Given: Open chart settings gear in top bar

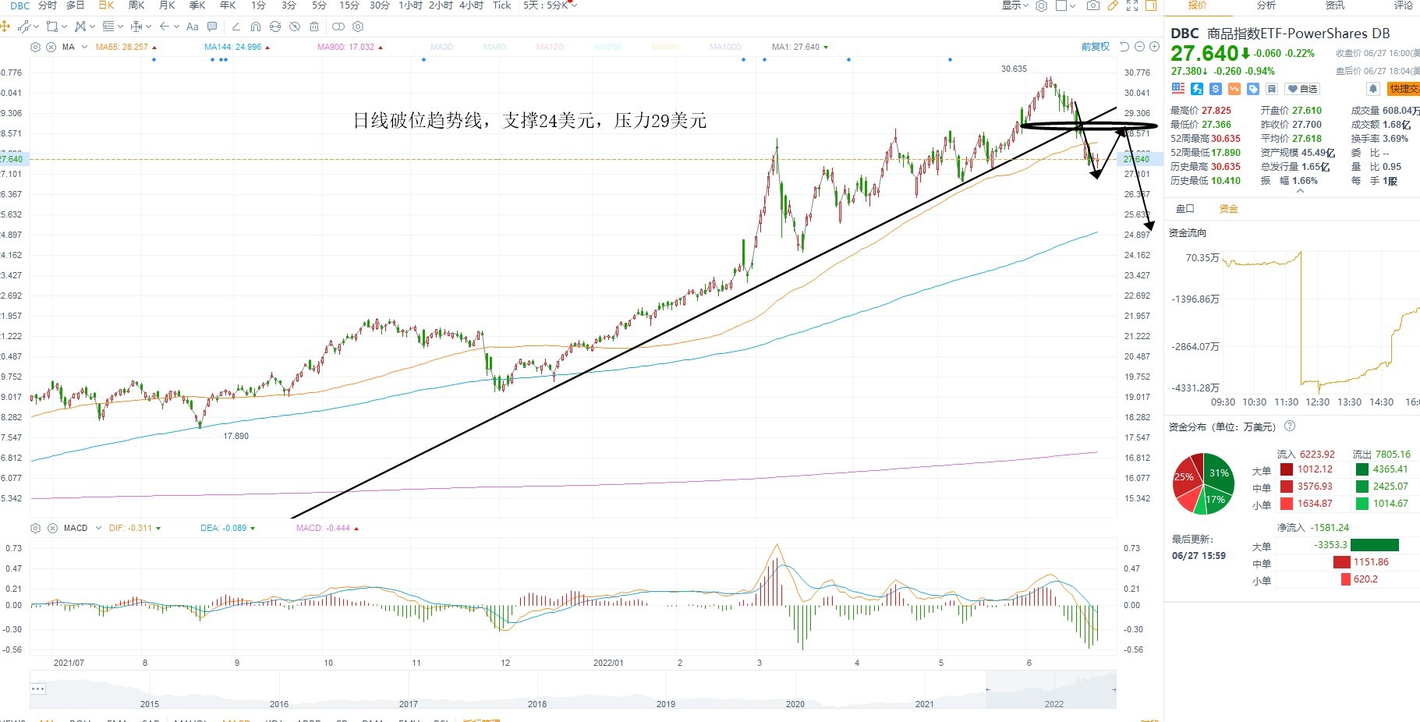Looking at the screenshot, I should (x=1041, y=5).
